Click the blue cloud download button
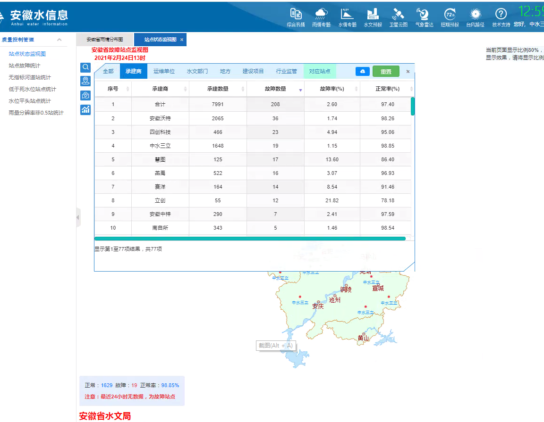This screenshot has height=422, width=544. pos(362,71)
